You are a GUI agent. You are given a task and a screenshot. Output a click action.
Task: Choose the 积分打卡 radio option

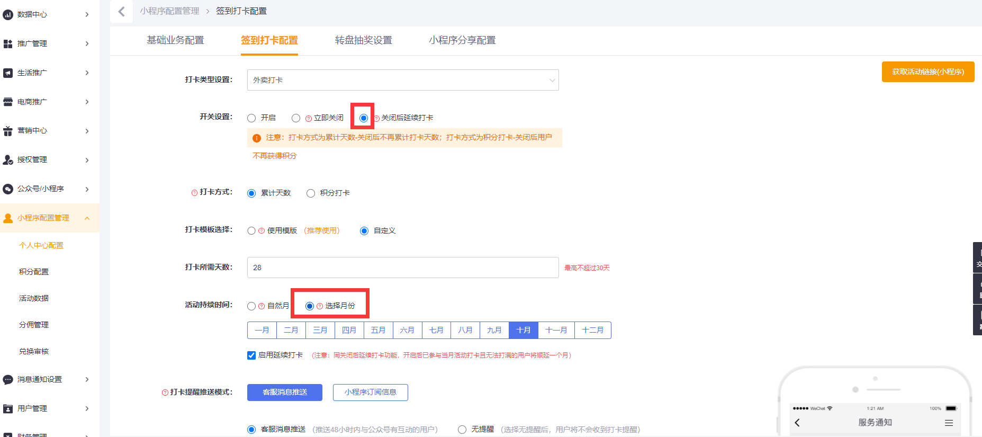pyautogui.click(x=311, y=193)
